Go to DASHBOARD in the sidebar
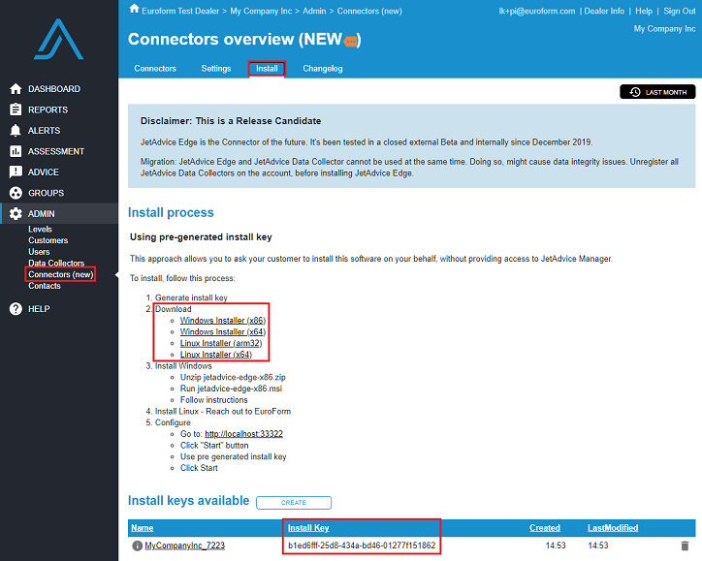The width and height of the screenshot is (702, 561). click(x=54, y=89)
